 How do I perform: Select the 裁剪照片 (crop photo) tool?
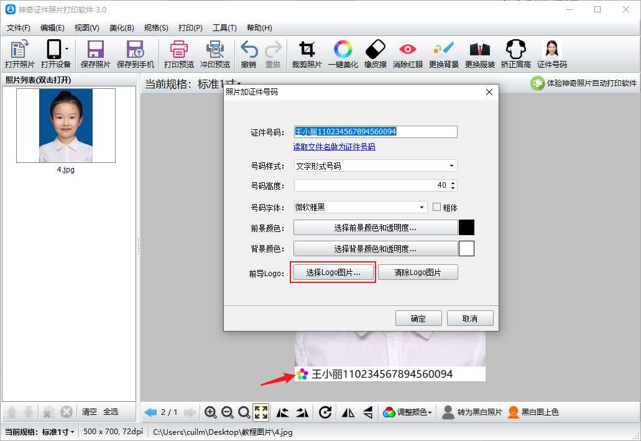307,53
